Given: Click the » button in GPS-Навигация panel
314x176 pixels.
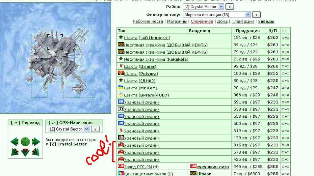Looking at the screenshot, I should coord(95,129).
